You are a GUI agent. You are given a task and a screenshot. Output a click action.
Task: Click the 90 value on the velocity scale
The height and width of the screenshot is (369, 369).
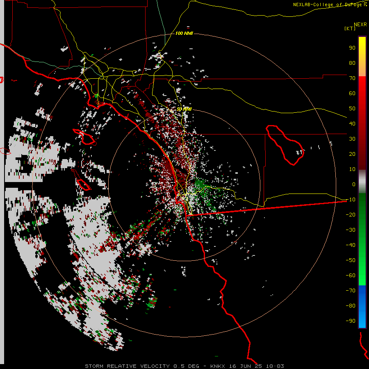point(352,48)
